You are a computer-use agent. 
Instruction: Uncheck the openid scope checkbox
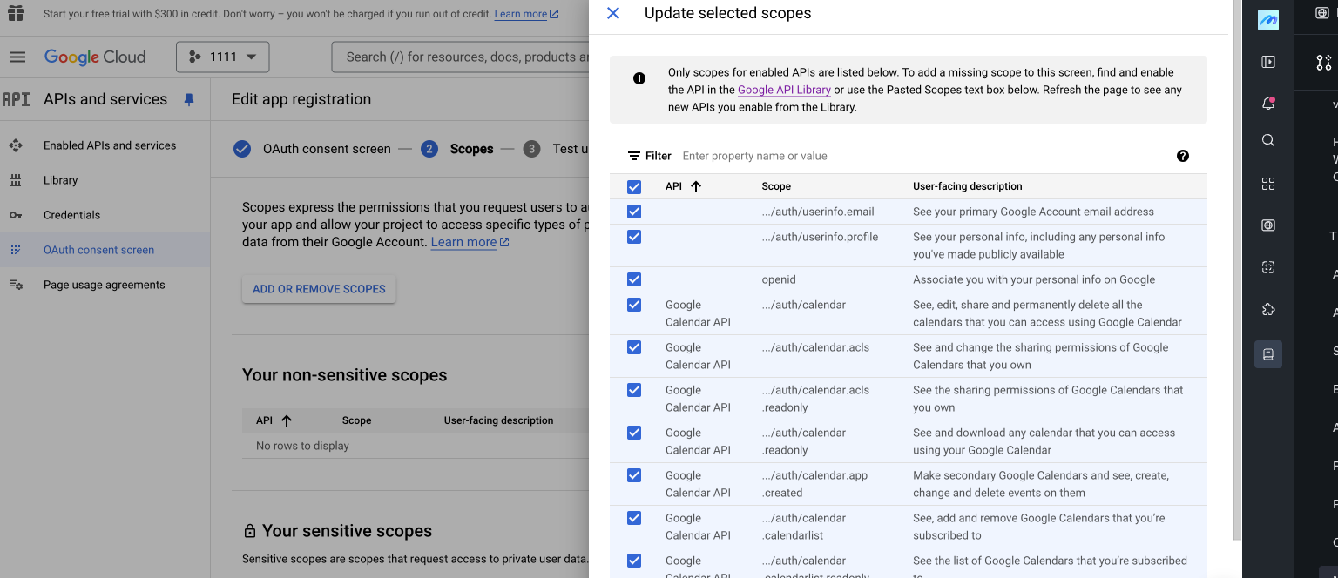point(634,279)
